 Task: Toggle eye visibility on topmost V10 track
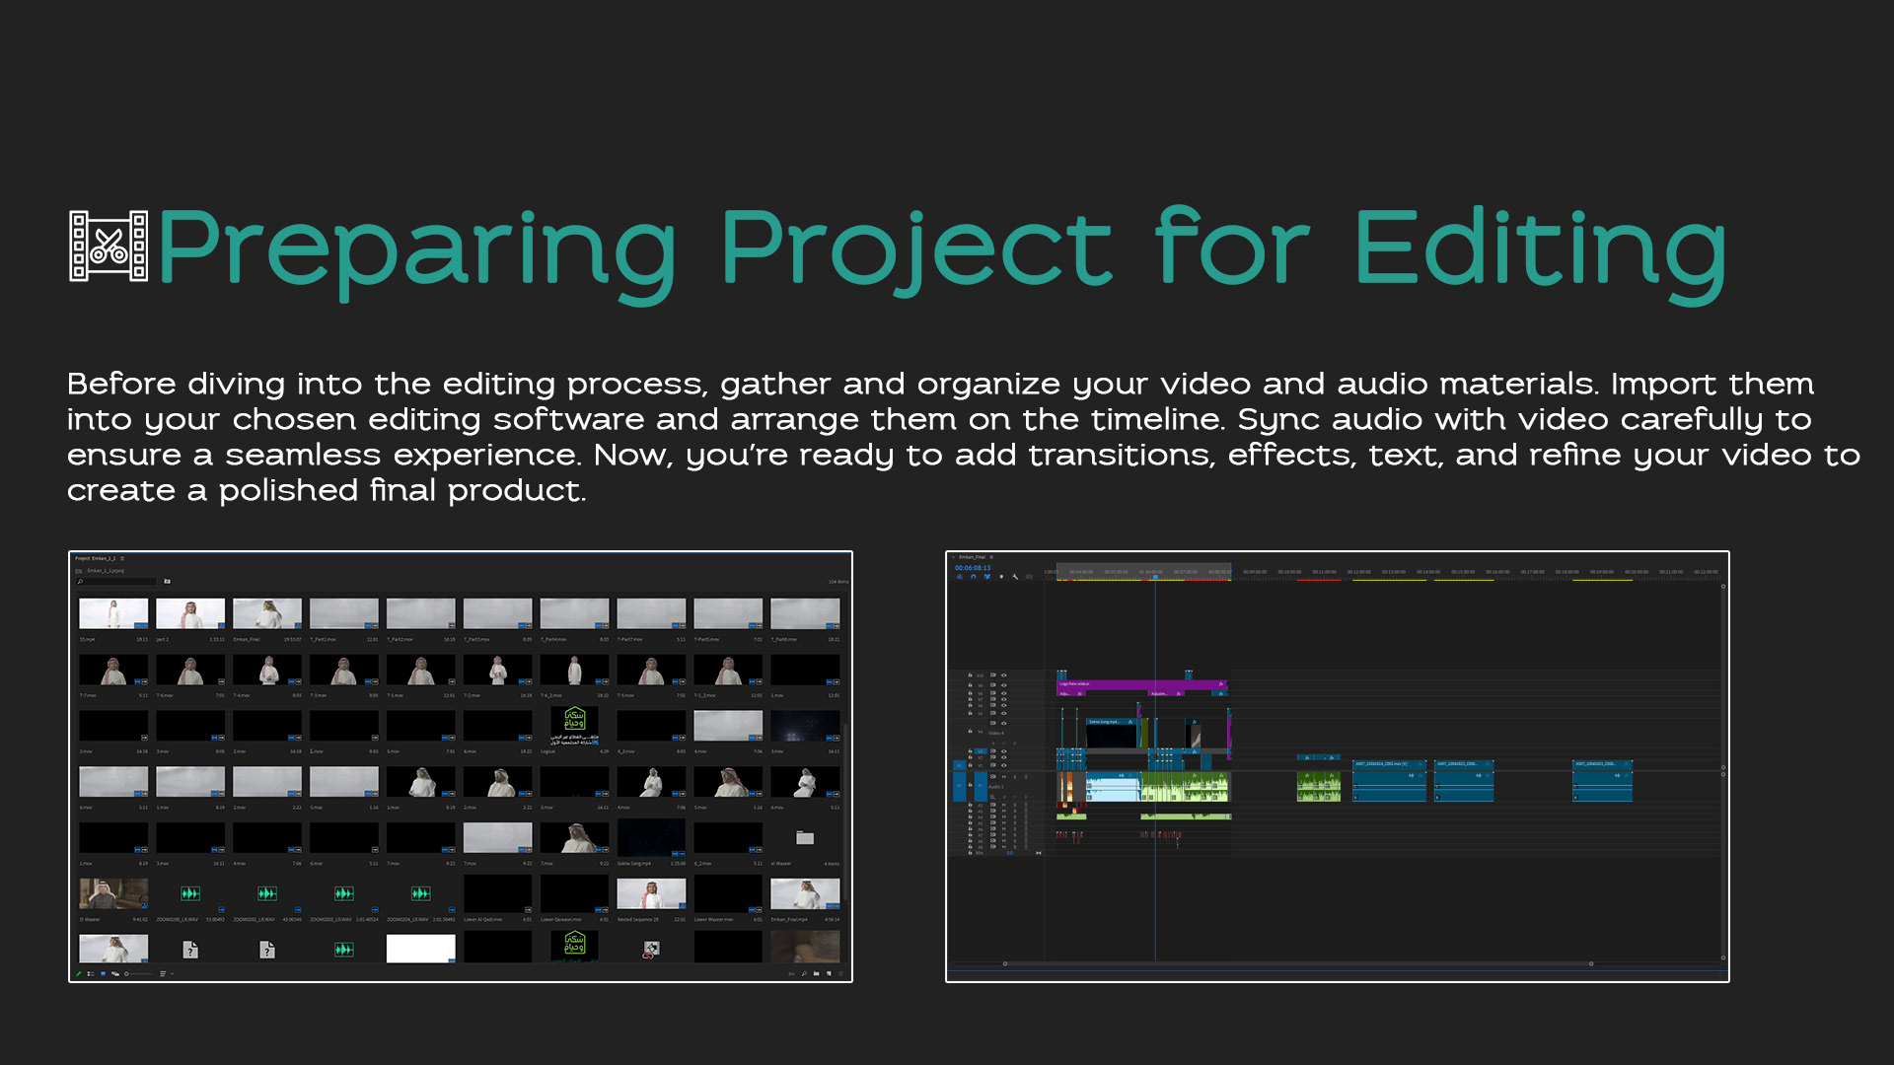click(x=1004, y=675)
